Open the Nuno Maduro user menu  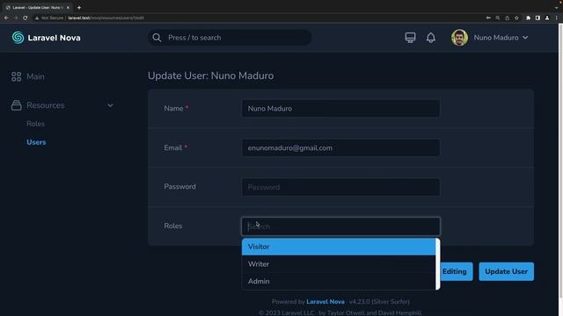pyautogui.click(x=501, y=38)
